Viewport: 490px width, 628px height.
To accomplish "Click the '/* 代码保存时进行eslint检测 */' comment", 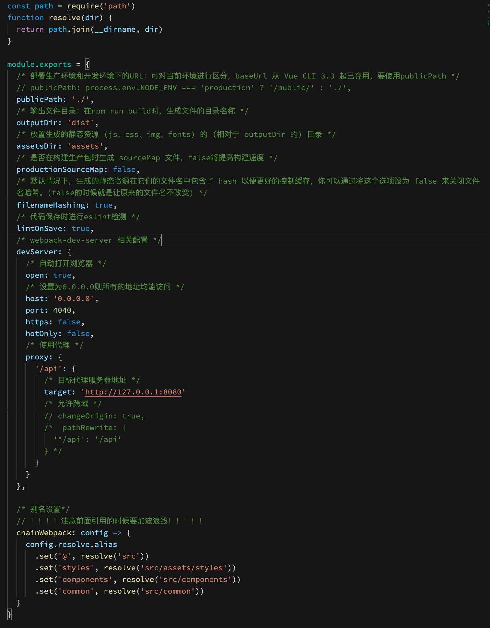I will point(78,217).
